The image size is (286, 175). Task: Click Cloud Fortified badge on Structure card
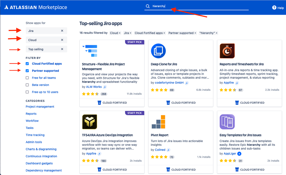112,103
